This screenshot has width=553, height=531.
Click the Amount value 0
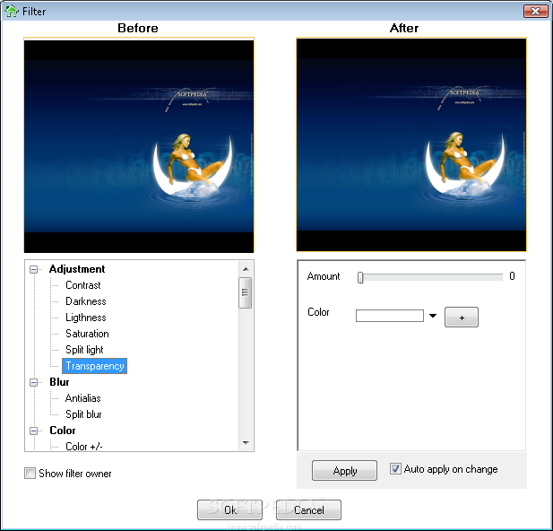(x=512, y=276)
